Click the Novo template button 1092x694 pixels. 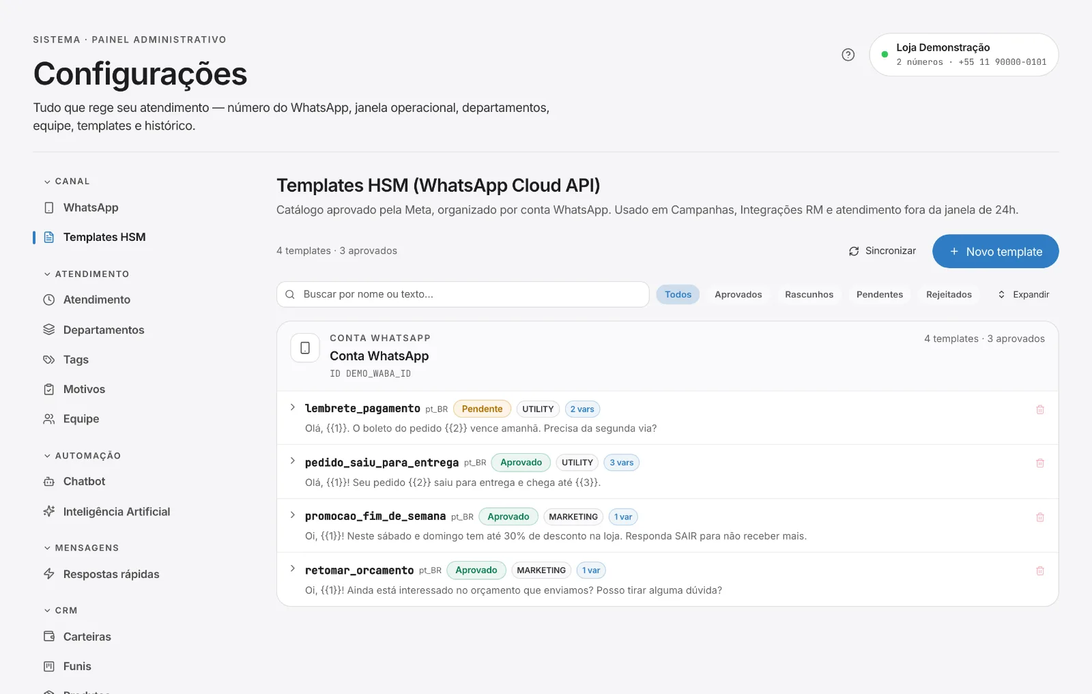click(x=996, y=252)
